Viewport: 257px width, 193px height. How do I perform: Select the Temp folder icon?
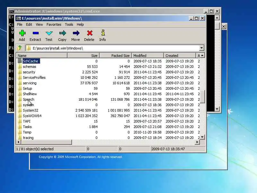(20, 132)
